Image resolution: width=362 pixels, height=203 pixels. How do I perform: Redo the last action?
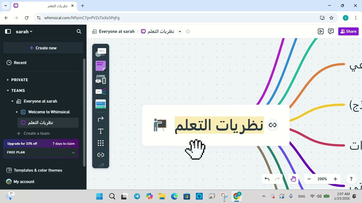[x=277, y=179]
